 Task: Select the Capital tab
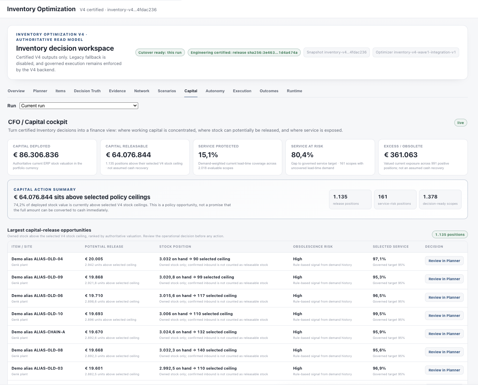(x=191, y=91)
